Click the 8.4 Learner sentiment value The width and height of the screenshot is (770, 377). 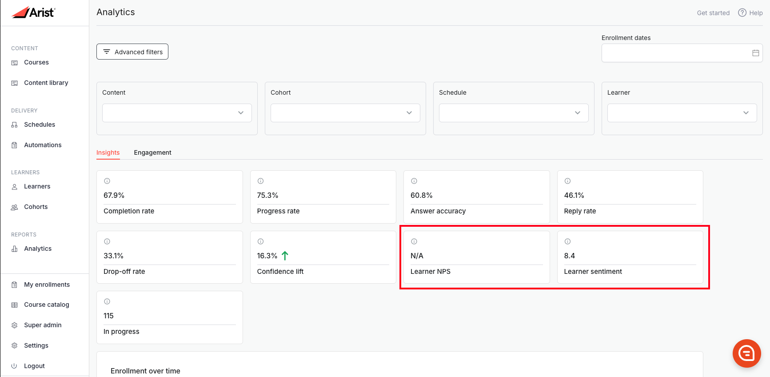[x=569, y=256]
